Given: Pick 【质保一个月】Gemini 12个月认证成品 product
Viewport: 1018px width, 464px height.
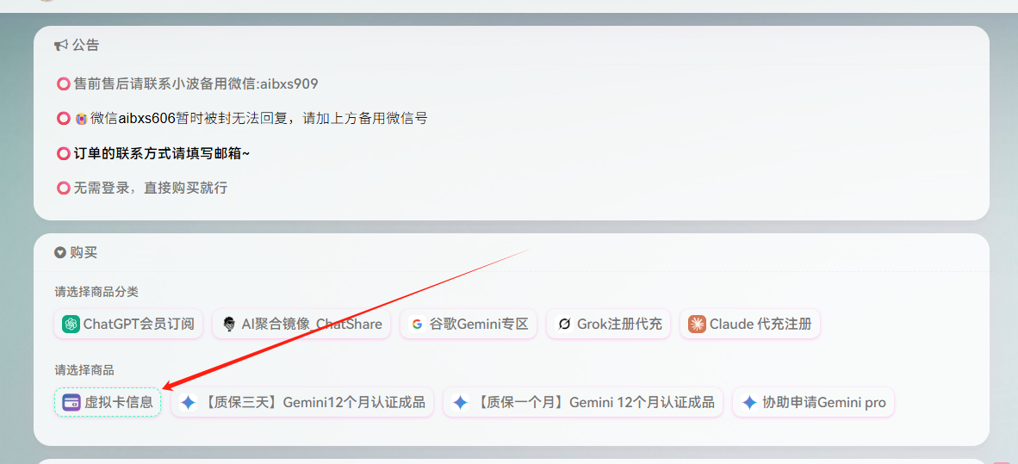Looking at the screenshot, I should tap(583, 402).
